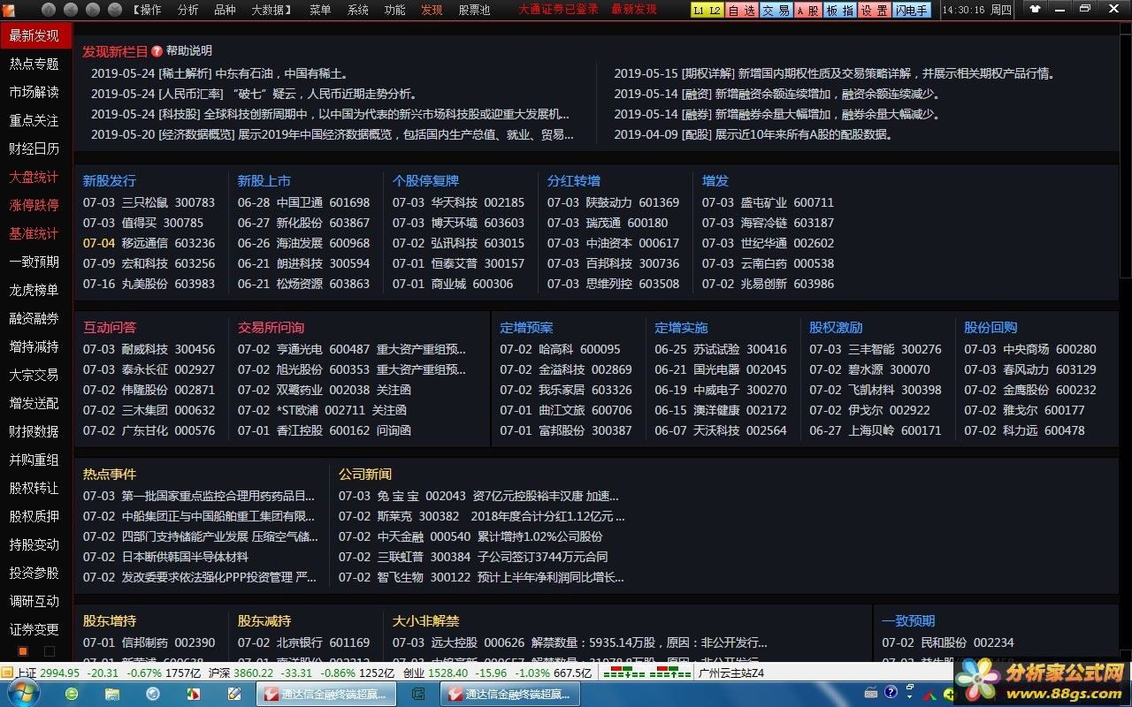
Task: Click the 最新发现 red header link
Action: click(x=634, y=10)
